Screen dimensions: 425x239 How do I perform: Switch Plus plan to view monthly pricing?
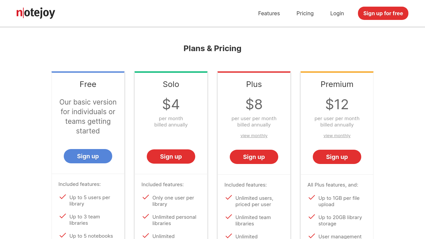tap(254, 136)
